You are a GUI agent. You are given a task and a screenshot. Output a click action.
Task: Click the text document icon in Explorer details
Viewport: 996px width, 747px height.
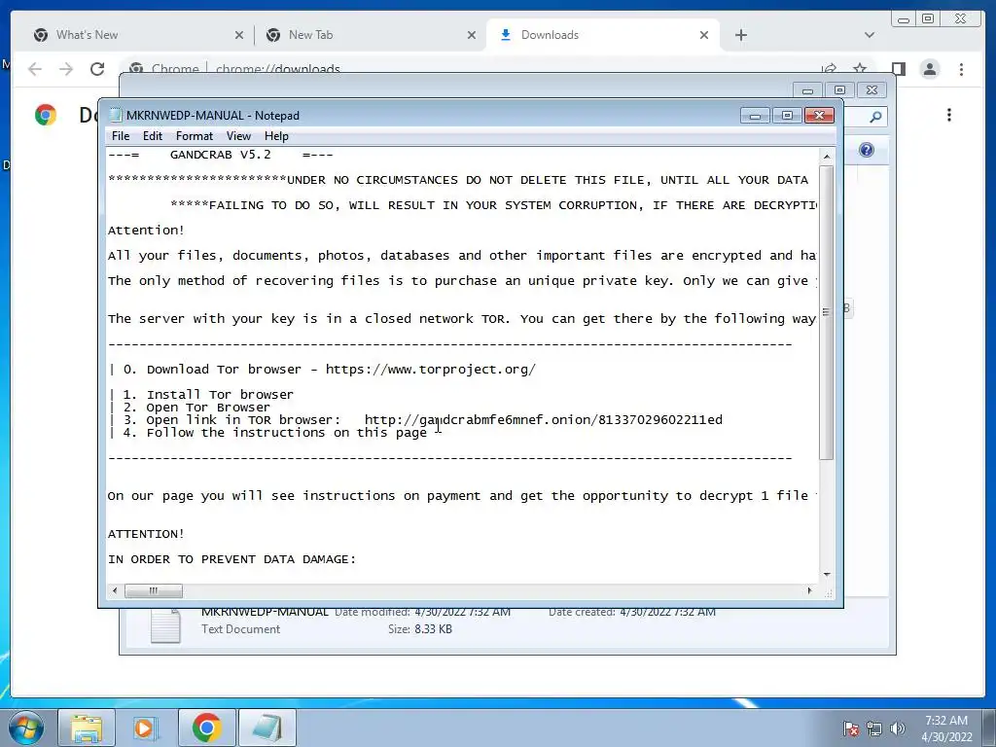coord(165,625)
